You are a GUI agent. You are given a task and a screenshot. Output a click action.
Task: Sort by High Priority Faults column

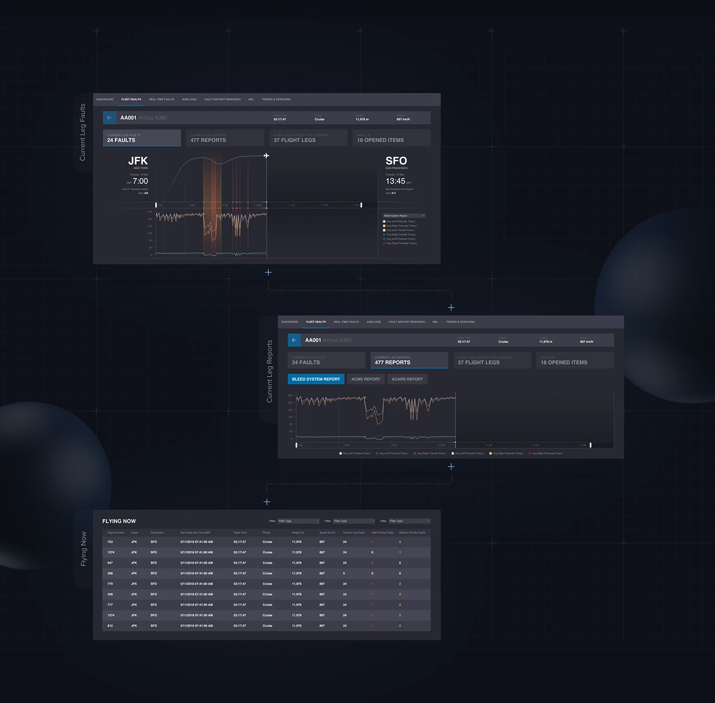(x=383, y=533)
